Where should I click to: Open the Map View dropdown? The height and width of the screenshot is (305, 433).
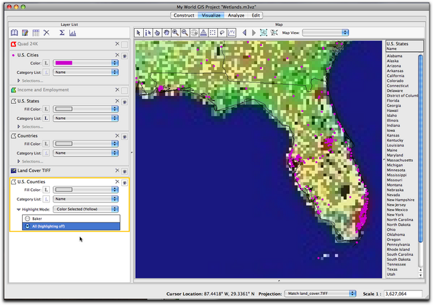click(325, 32)
